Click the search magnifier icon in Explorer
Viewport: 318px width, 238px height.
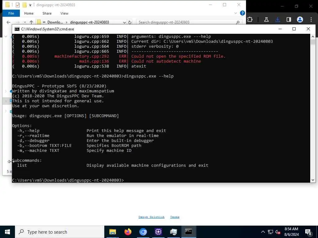pos(238,22)
